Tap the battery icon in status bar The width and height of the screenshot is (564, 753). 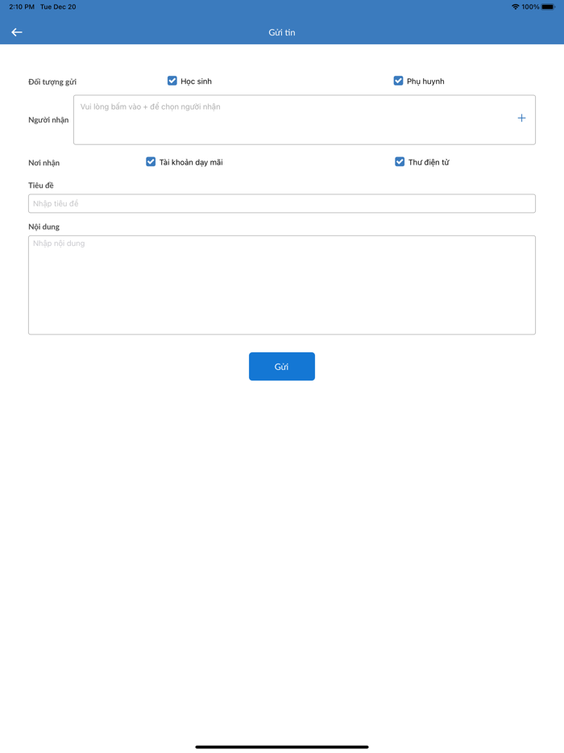[x=548, y=6]
